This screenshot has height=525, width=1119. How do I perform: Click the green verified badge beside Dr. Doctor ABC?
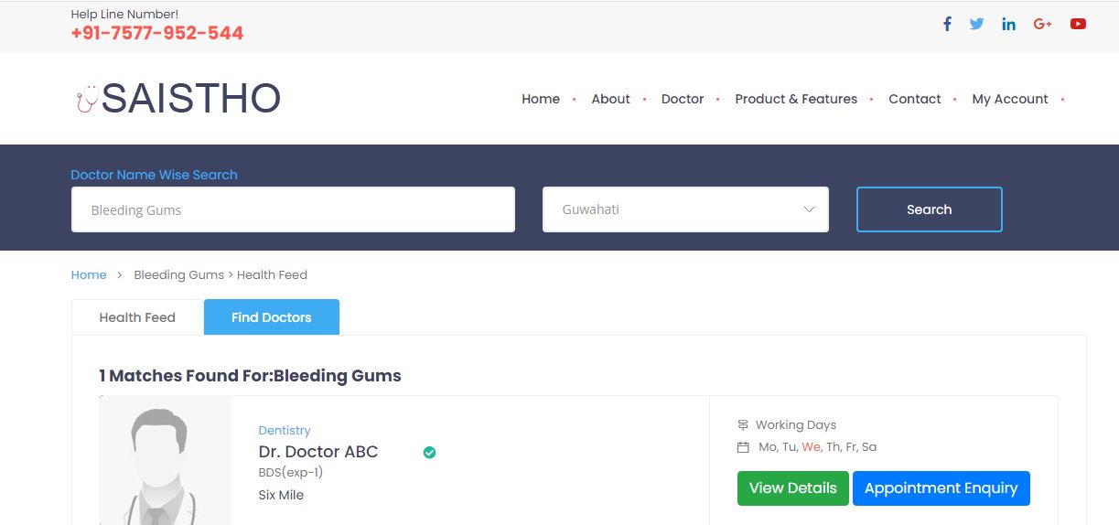pyautogui.click(x=429, y=452)
